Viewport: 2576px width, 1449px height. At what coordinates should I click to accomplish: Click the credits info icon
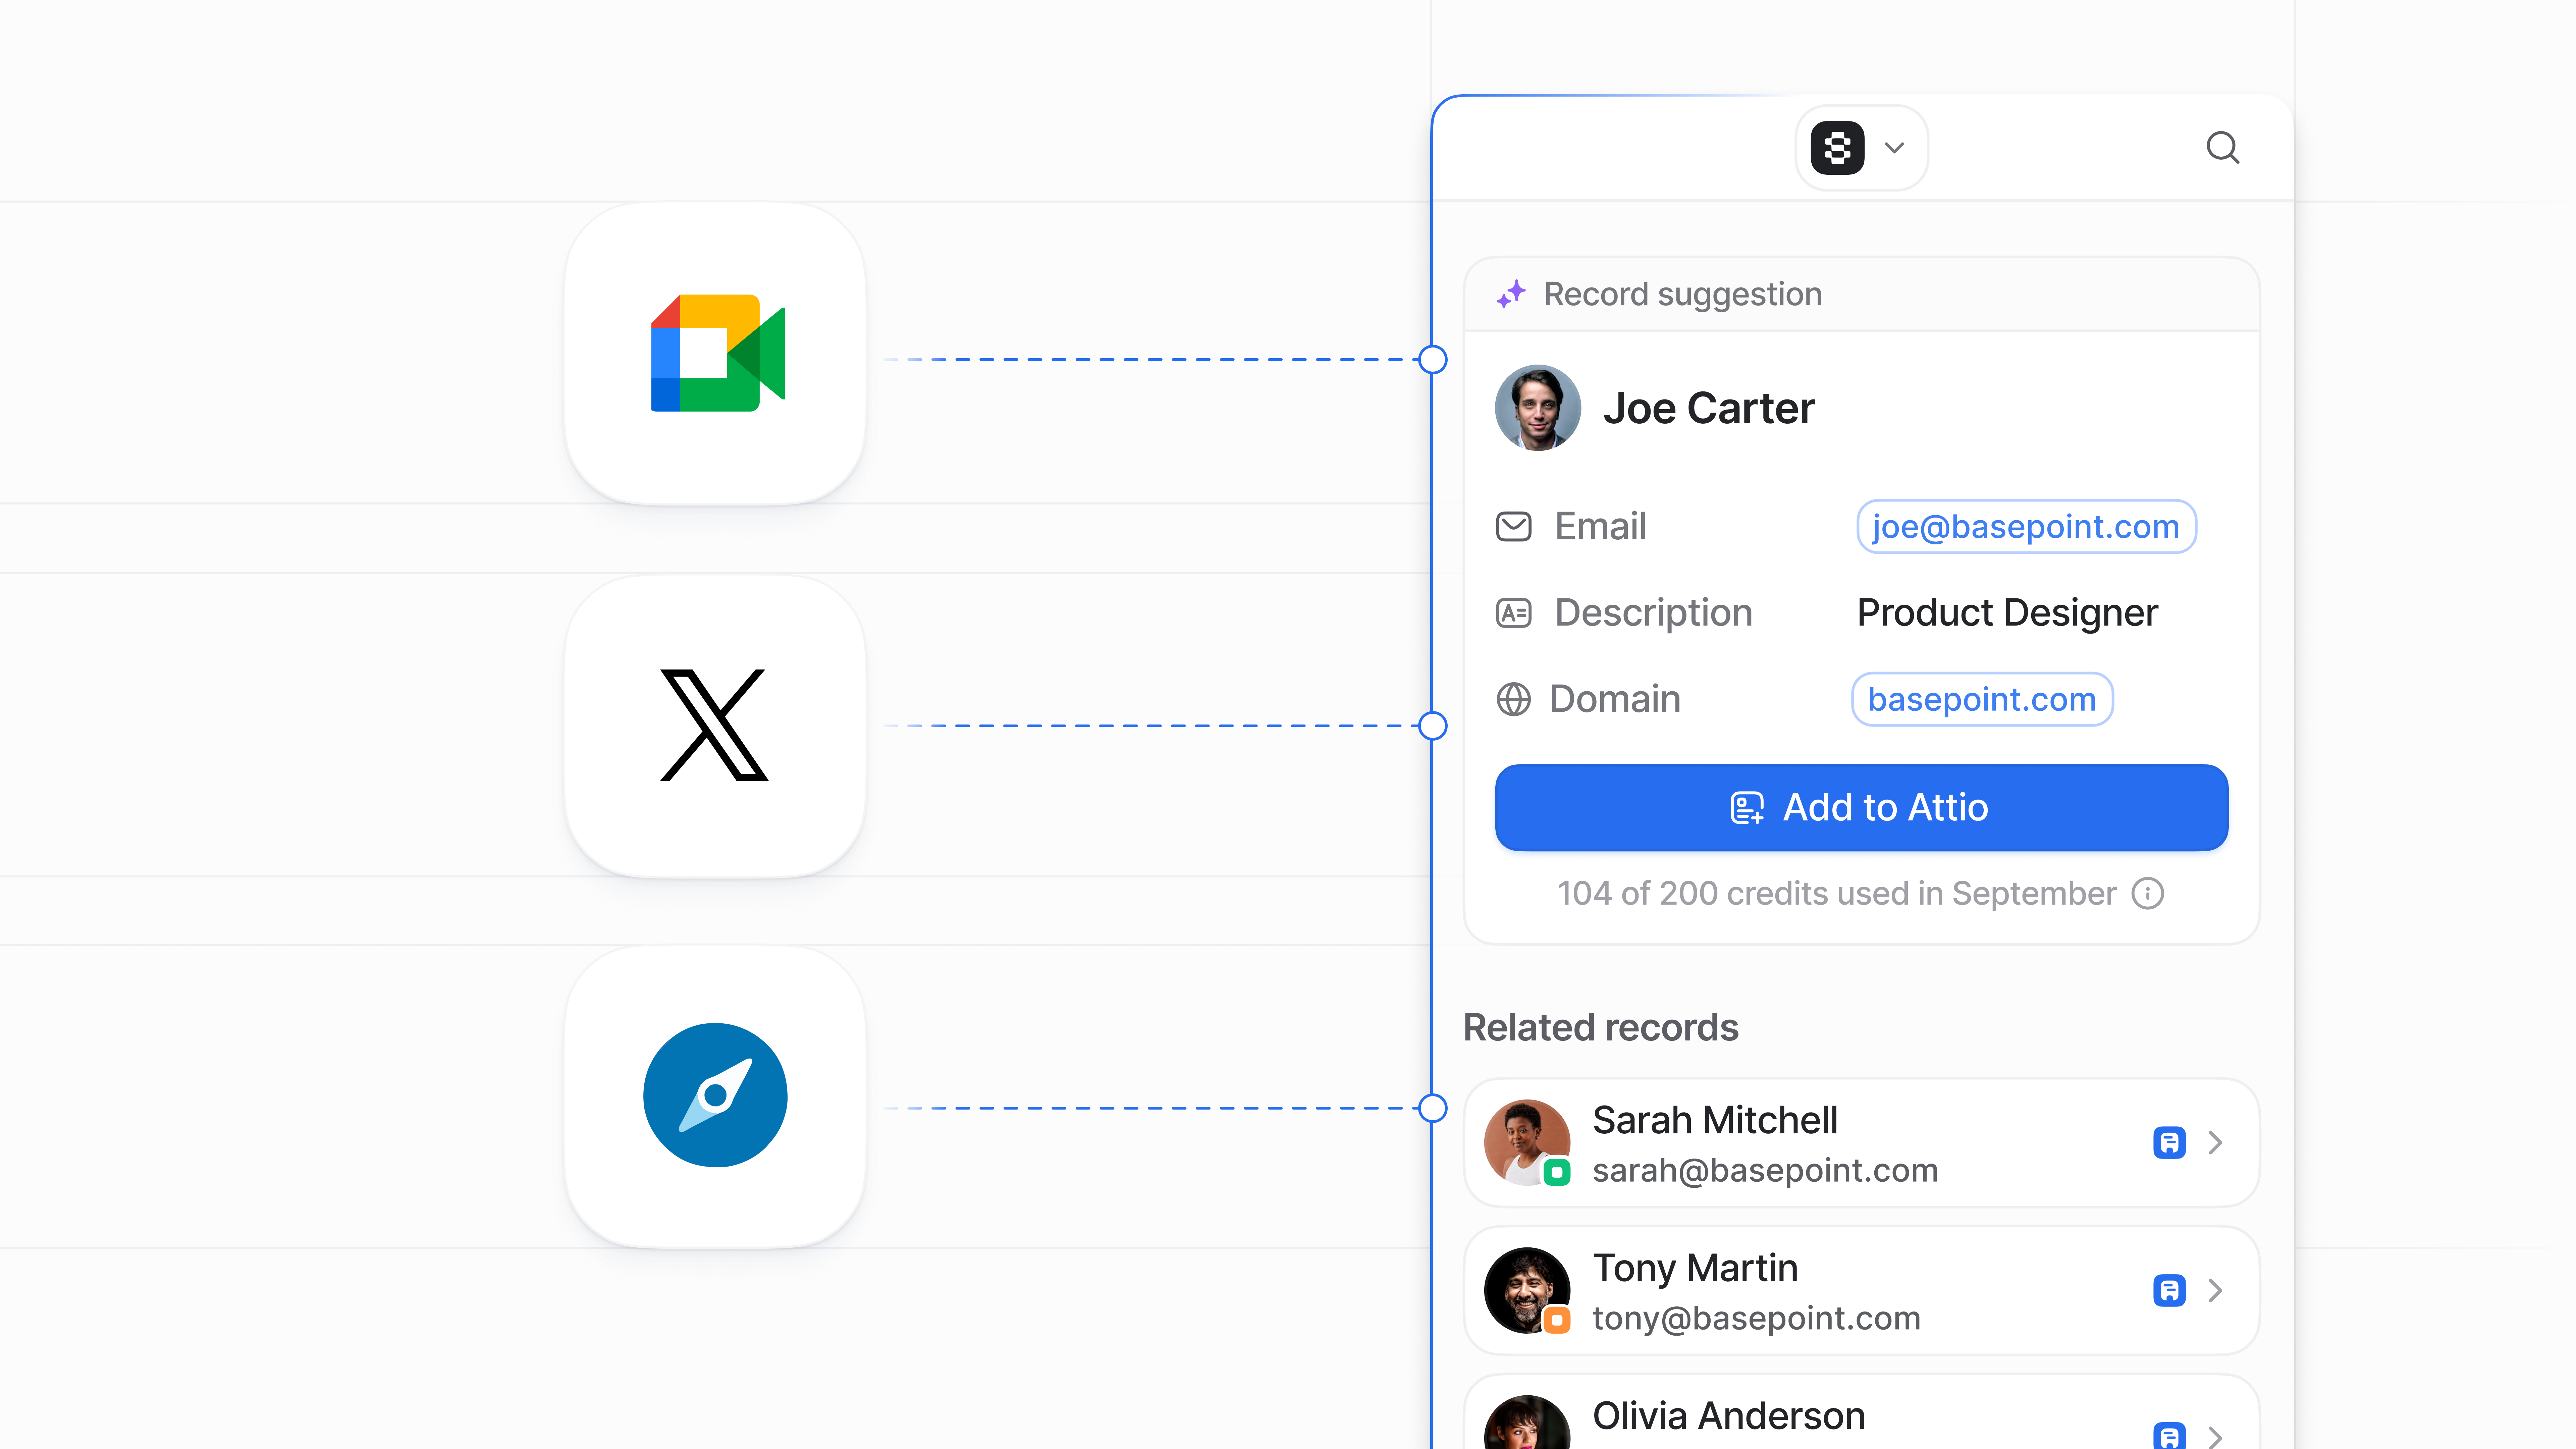coord(2147,893)
